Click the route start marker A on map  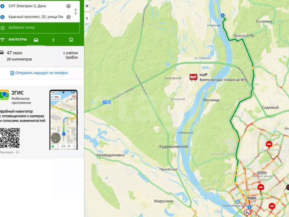(223, 16)
